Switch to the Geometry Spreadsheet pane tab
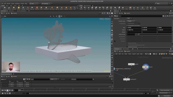173x97 pixels. tap(21, 11)
